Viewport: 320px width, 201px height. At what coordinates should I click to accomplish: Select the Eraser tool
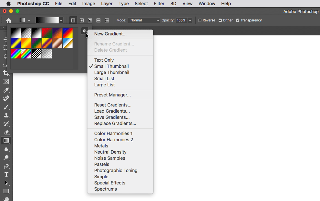pyautogui.click(x=6, y=132)
